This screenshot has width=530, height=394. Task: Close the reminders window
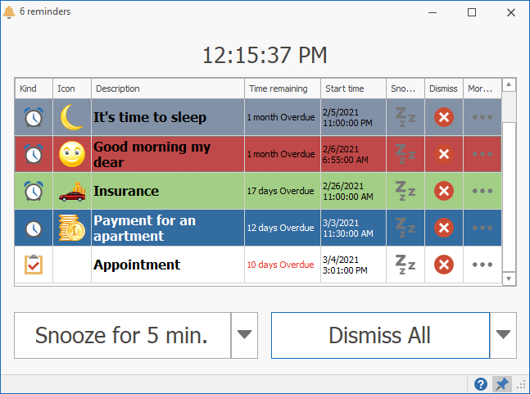click(510, 12)
